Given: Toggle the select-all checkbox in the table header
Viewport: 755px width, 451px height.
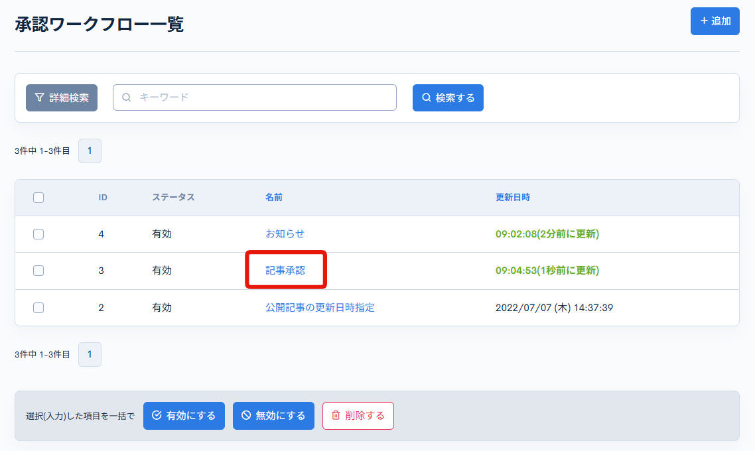Looking at the screenshot, I should [38, 197].
